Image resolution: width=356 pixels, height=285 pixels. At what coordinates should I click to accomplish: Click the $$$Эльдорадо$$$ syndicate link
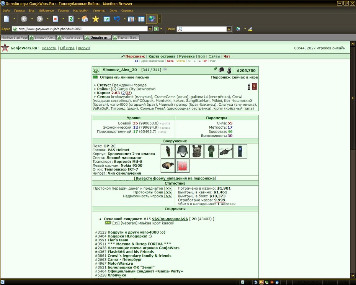point(170,219)
